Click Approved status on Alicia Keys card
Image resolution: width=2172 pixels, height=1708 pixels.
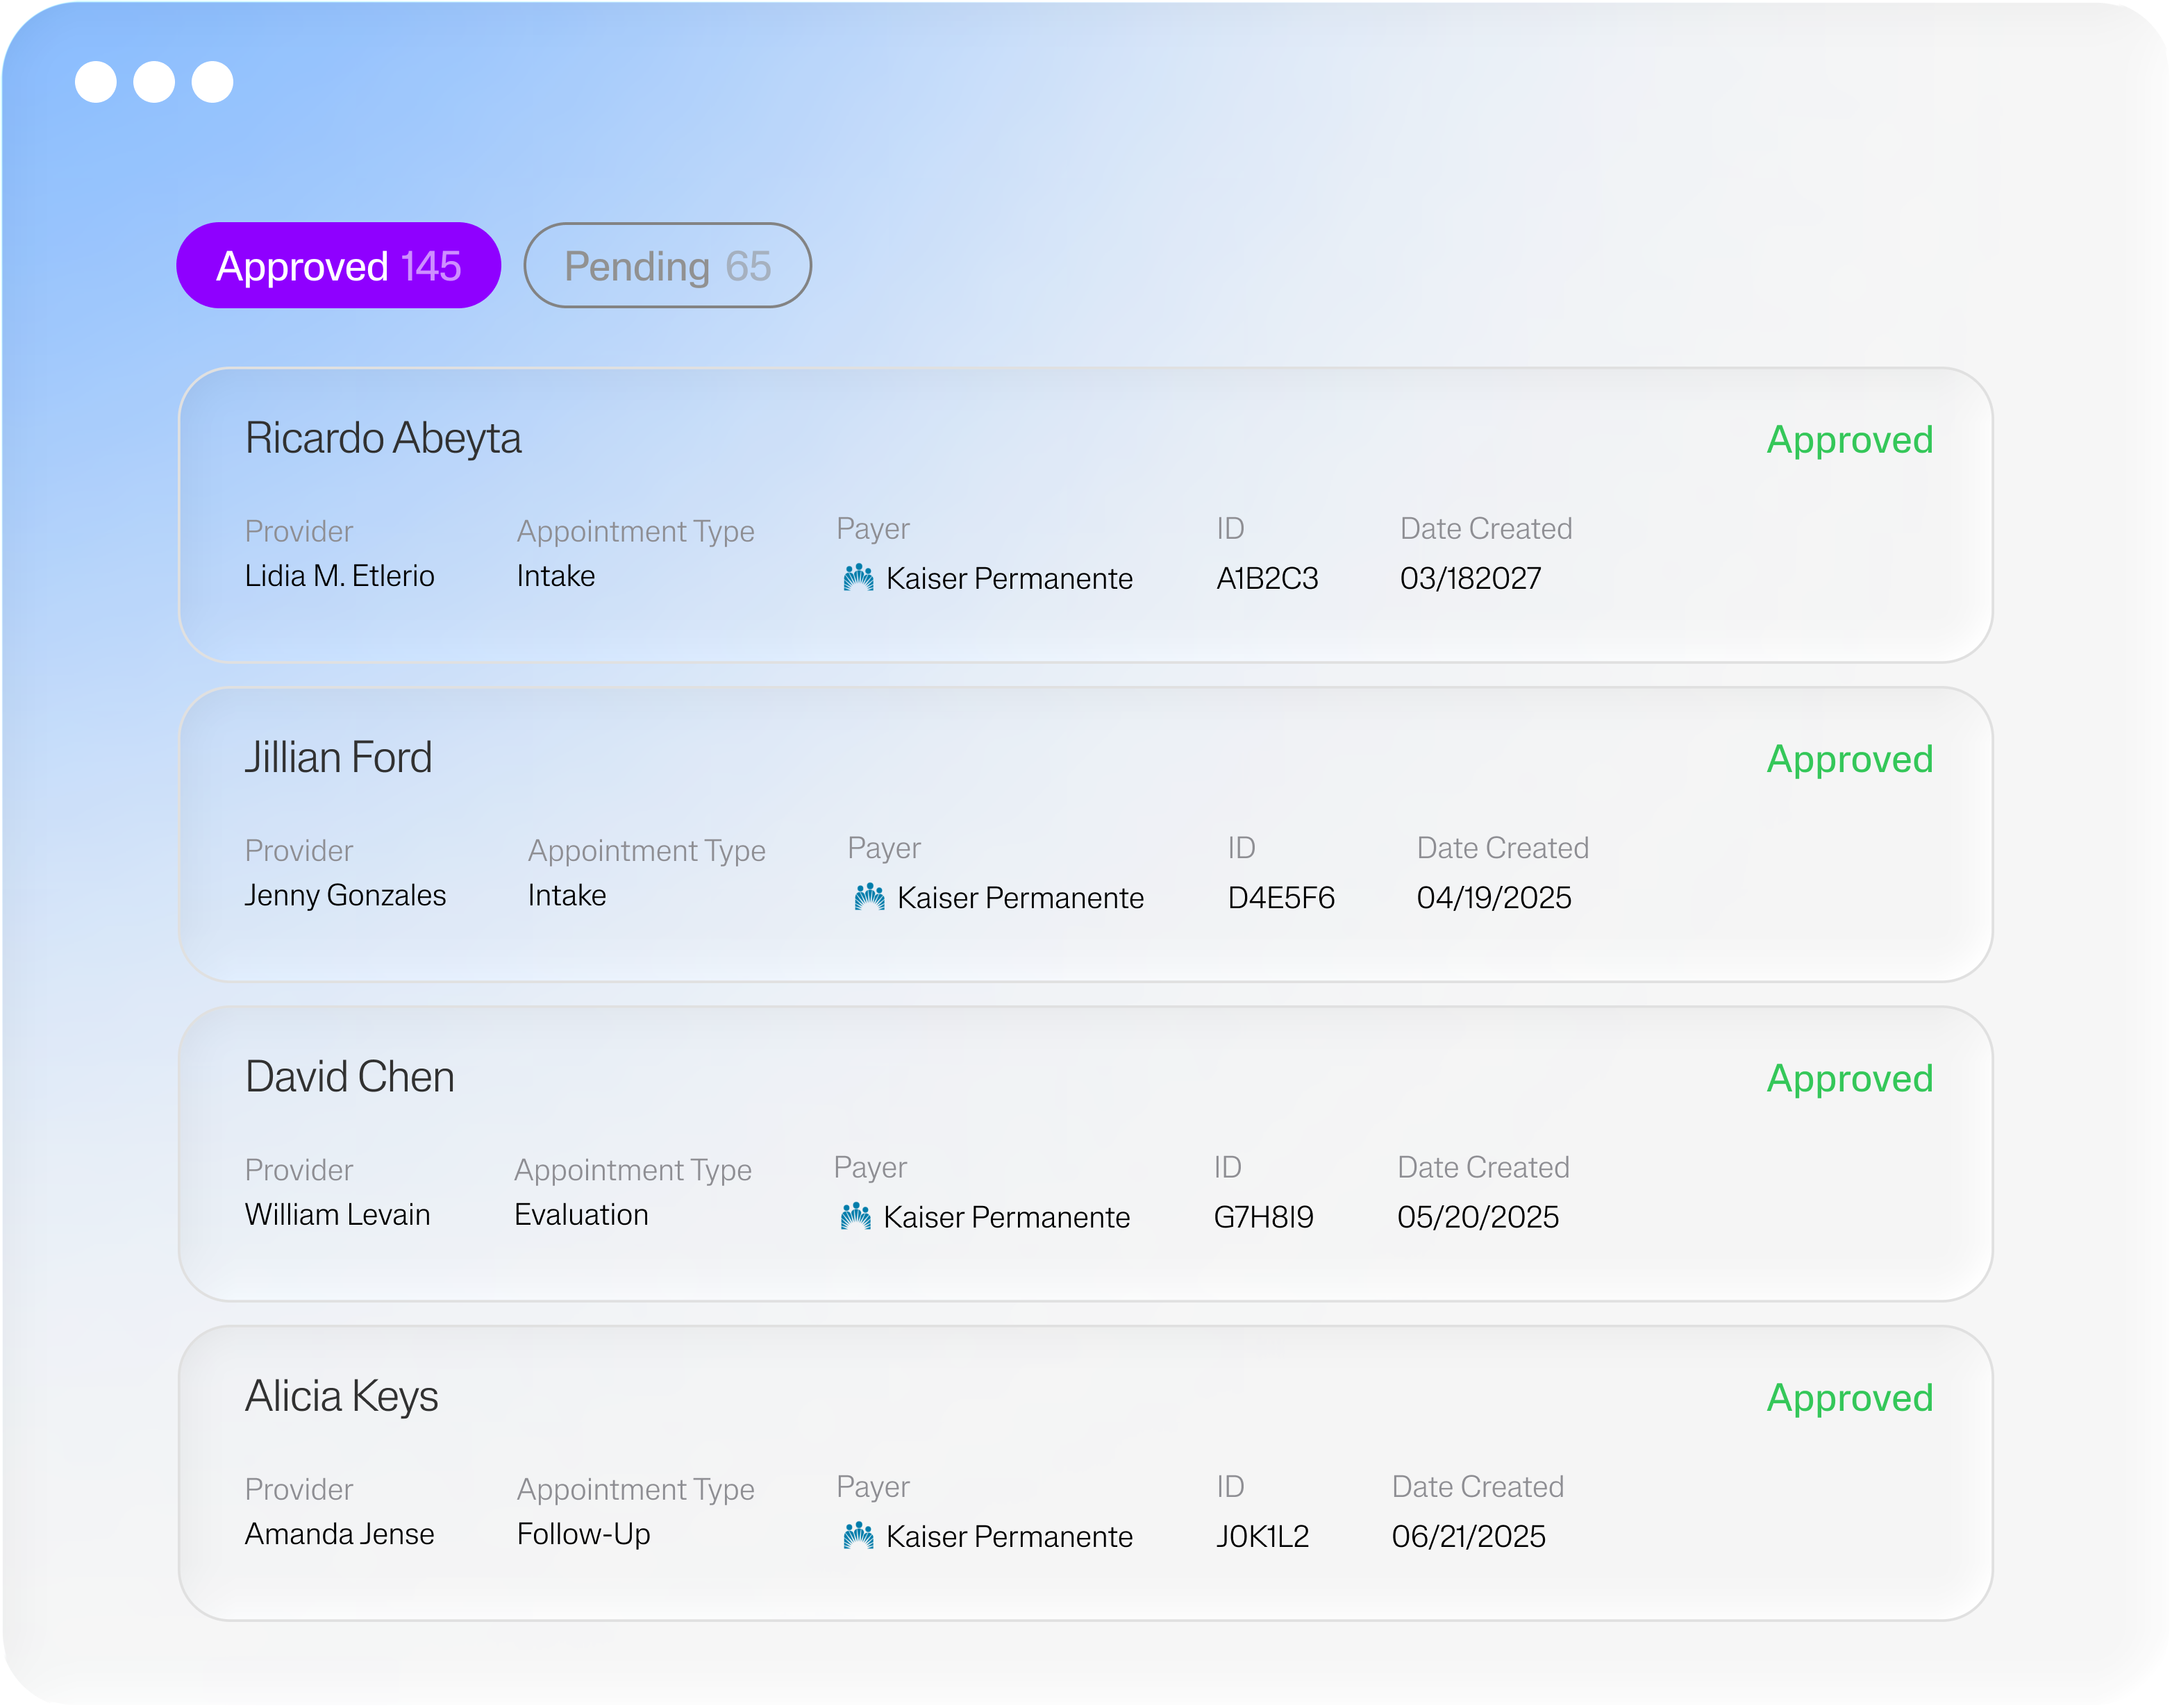point(1849,1397)
